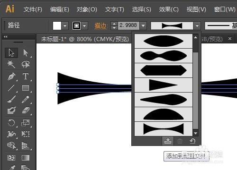Select the Direct Selection tool
This screenshot has width=237, height=170.
[26, 53]
